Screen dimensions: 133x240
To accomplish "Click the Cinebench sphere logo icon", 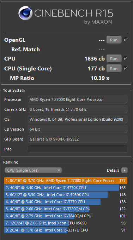I will coord(25,13).
